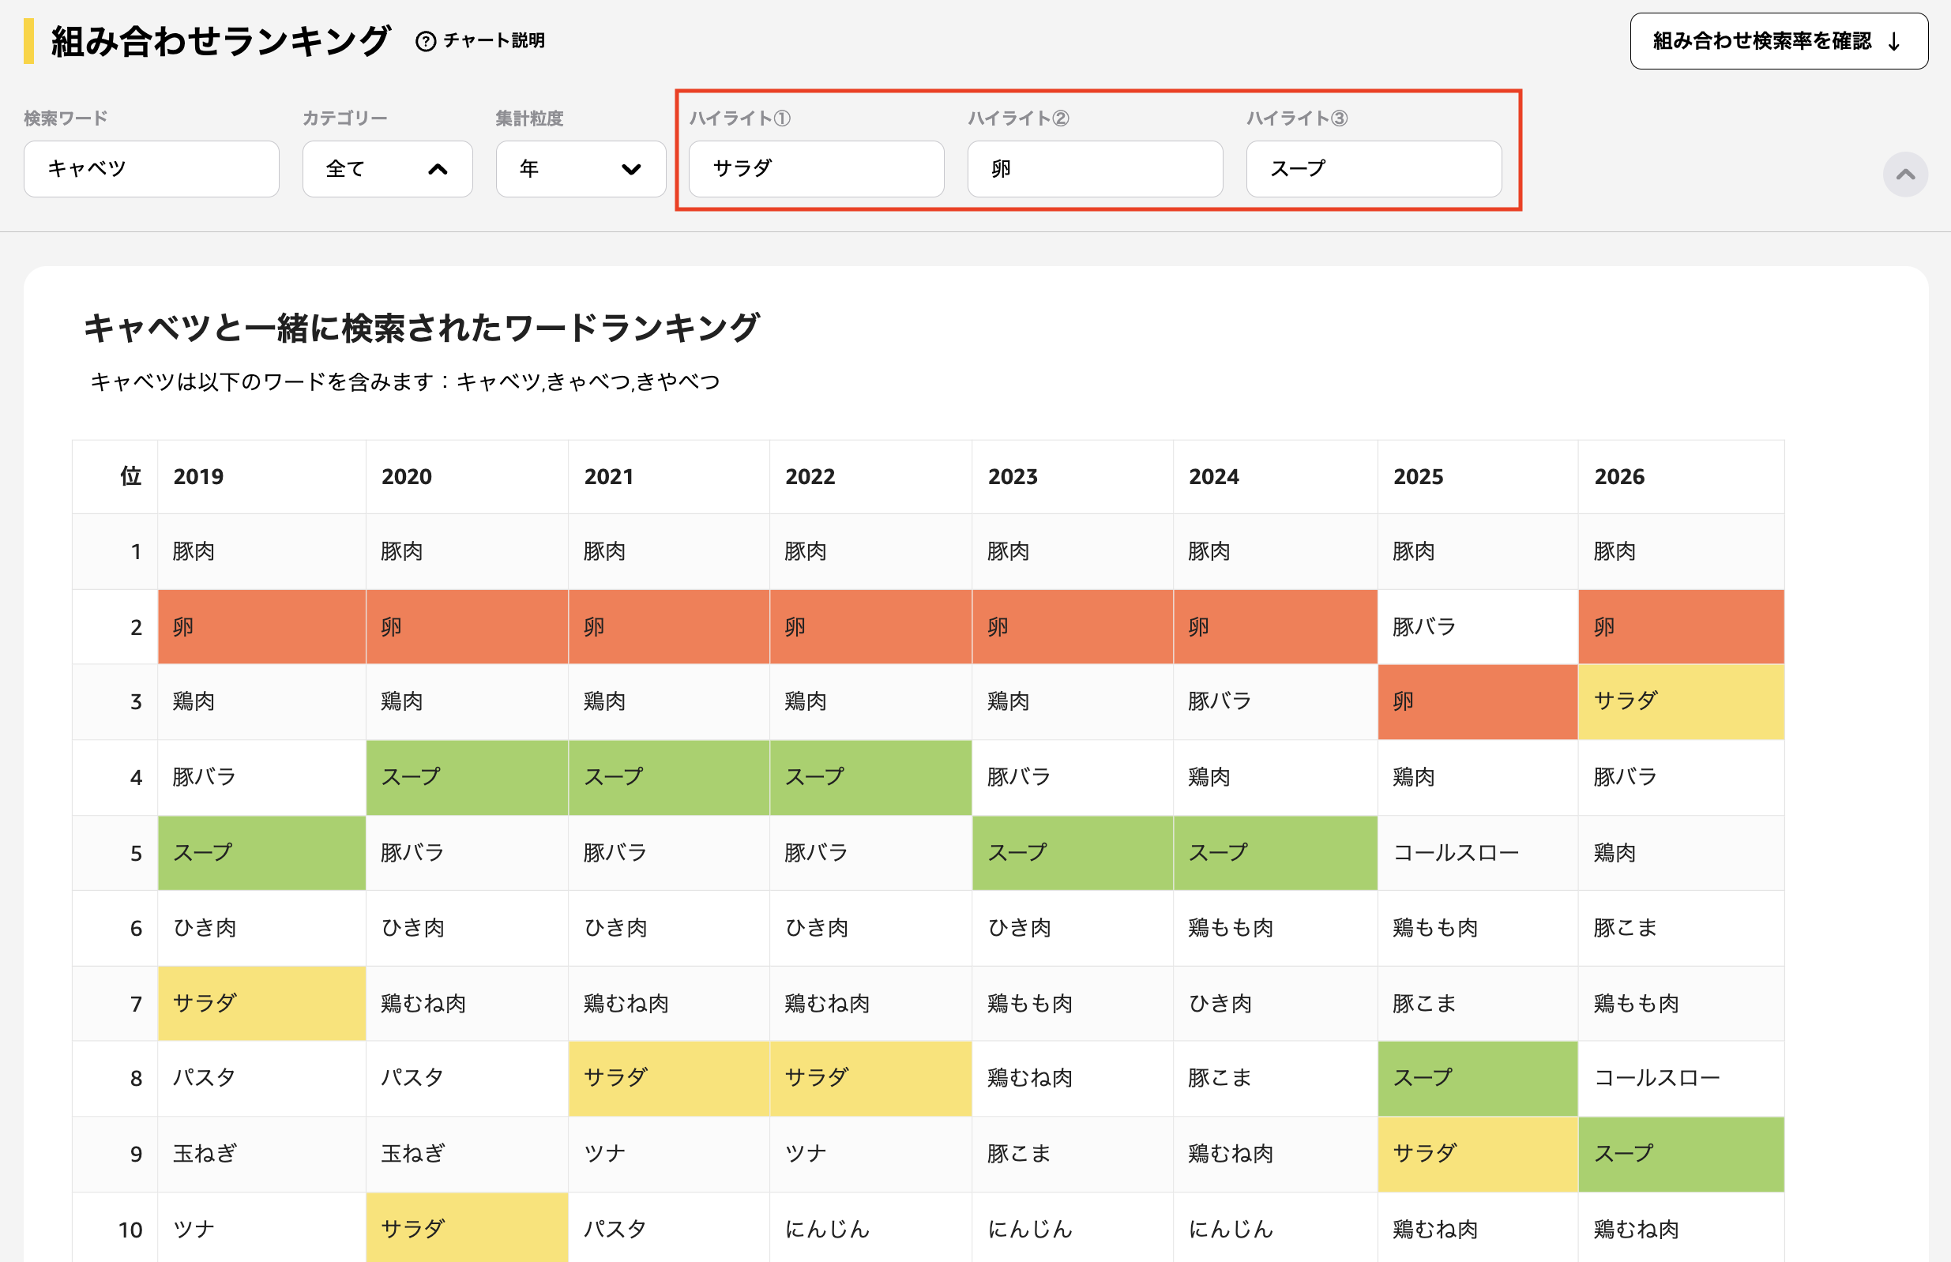Click 豚バラ in rank 2 of 2025

[1424, 627]
